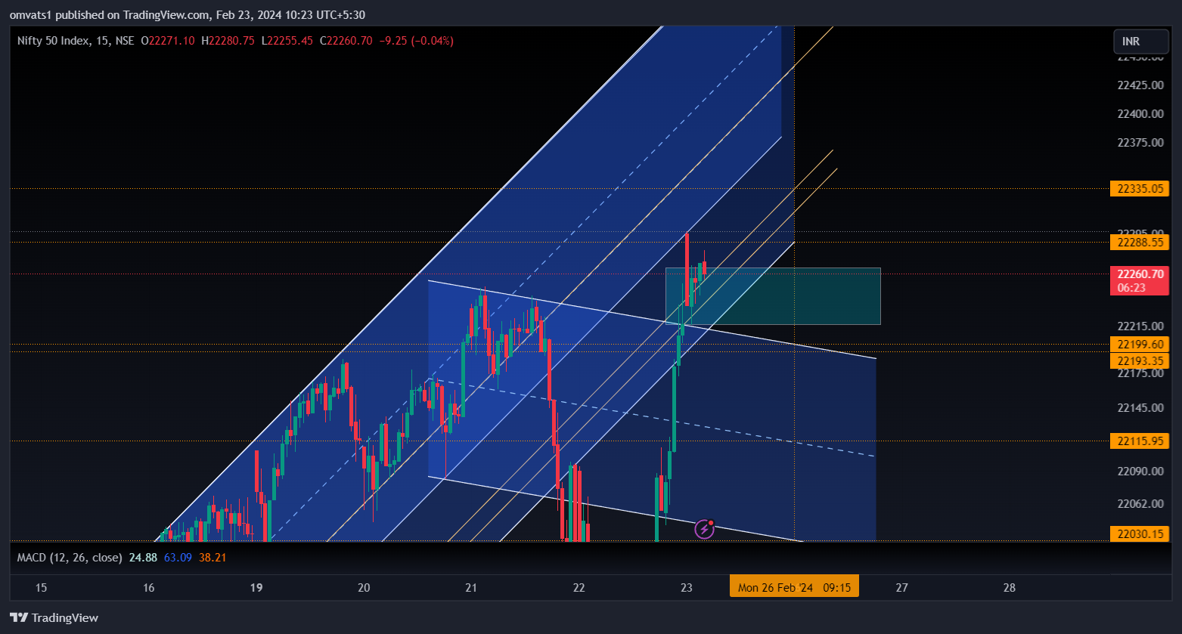Click the 22400.00 price axis value
1182x634 pixels.
pos(1140,113)
